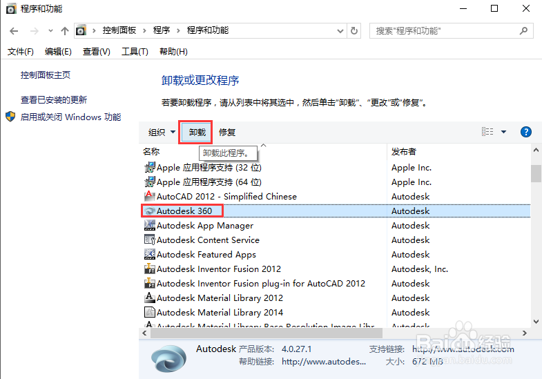
Task: Open the 帮助链接 autodesk URL
Action: pyautogui.click(x=324, y=362)
